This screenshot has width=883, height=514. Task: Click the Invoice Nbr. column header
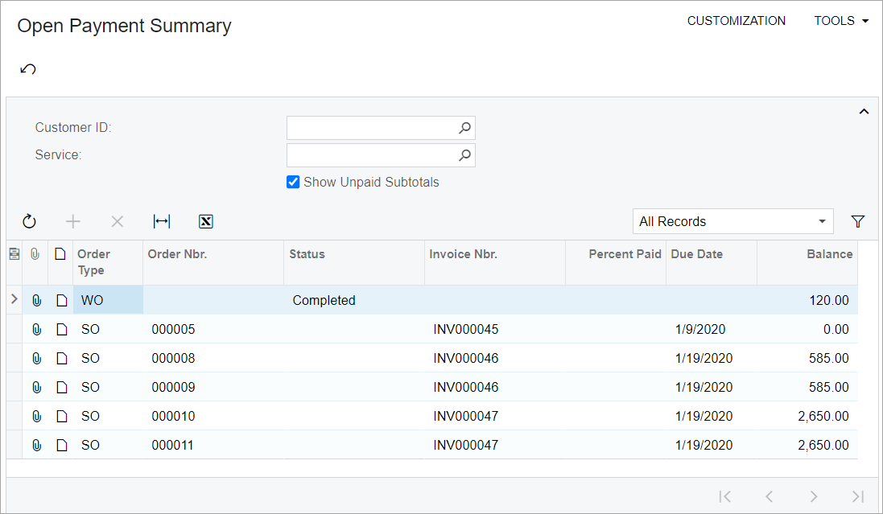(463, 254)
